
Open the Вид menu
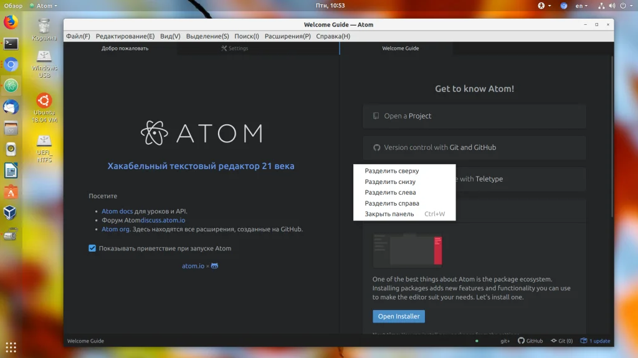[x=170, y=36]
